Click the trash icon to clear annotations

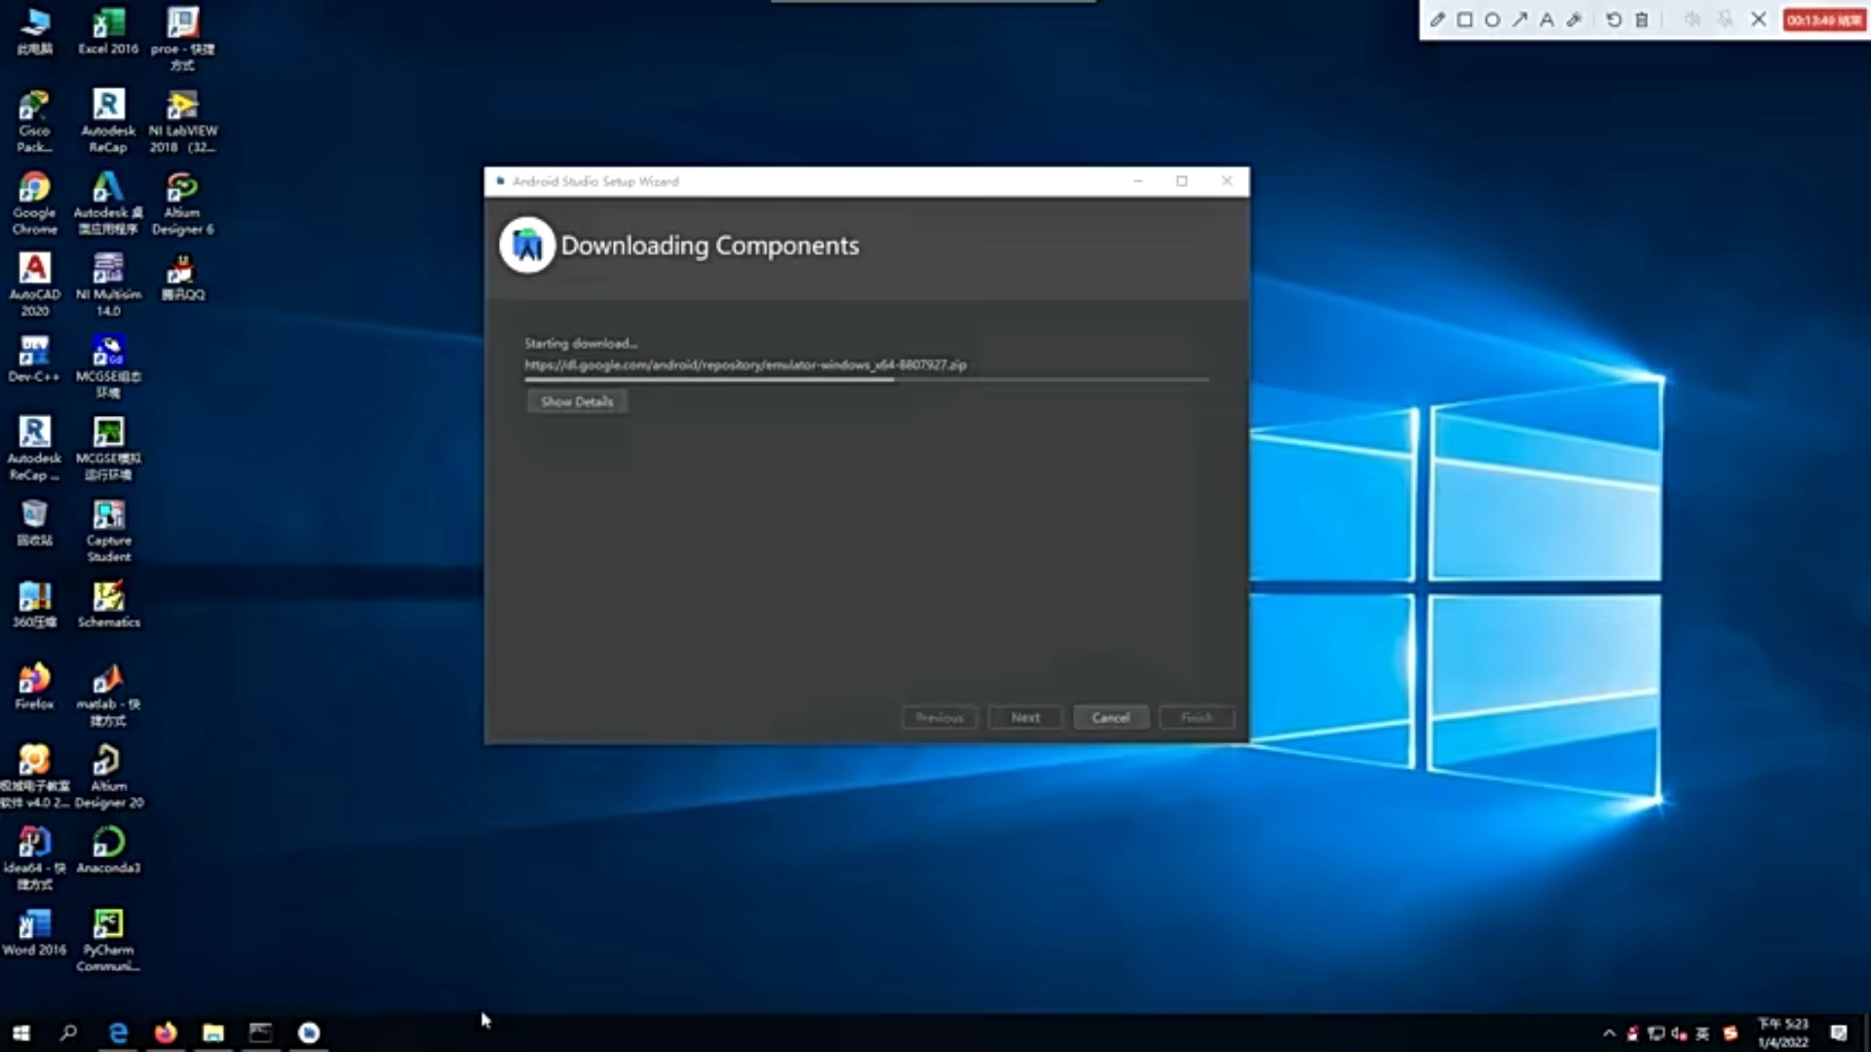1642,19
